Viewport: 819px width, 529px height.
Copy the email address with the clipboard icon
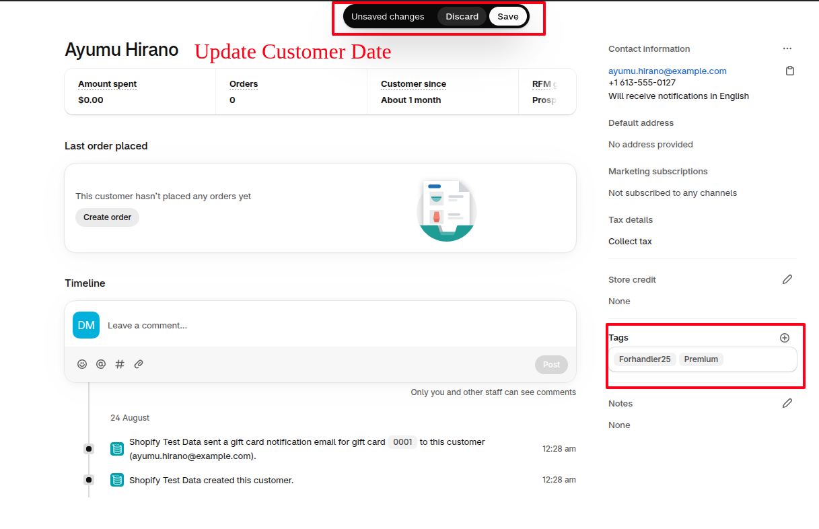point(790,71)
